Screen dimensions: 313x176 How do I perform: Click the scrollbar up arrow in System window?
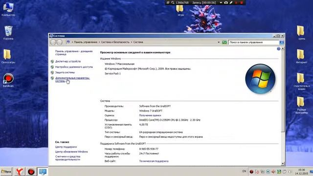click(283, 49)
